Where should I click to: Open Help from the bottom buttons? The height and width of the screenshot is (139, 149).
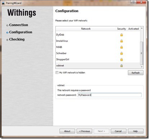(x=136, y=131)
